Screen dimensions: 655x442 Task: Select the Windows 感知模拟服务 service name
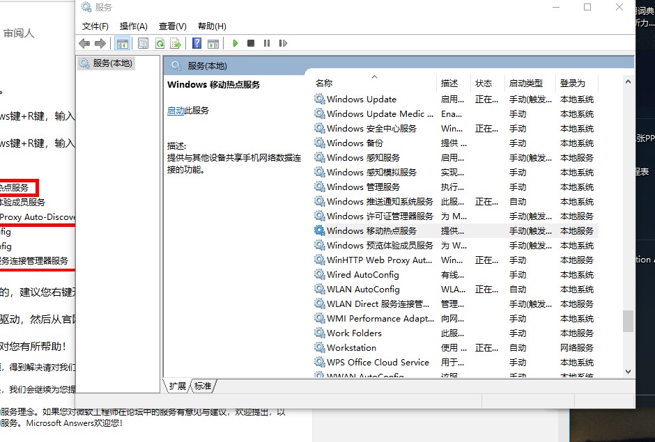(x=372, y=172)
